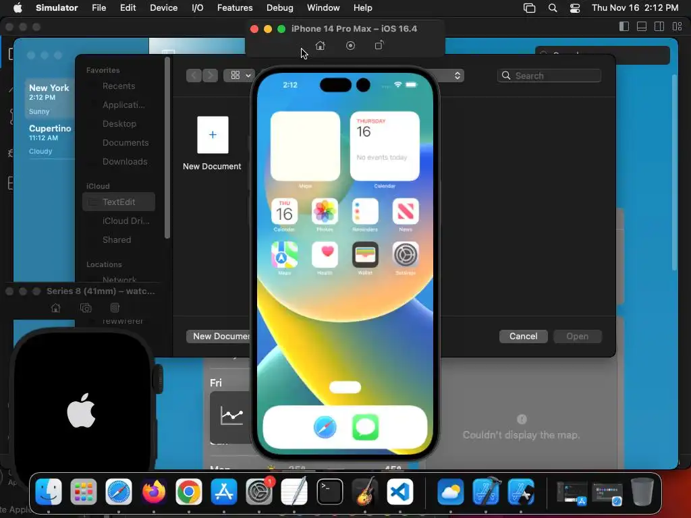Click the screenshot icon on watch simulator toolbar

point(86,308)
